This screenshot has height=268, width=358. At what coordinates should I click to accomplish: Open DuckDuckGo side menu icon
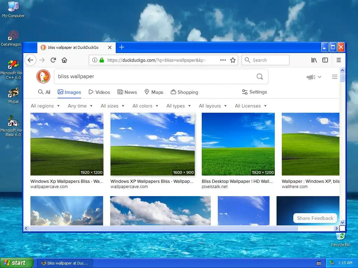335,77
